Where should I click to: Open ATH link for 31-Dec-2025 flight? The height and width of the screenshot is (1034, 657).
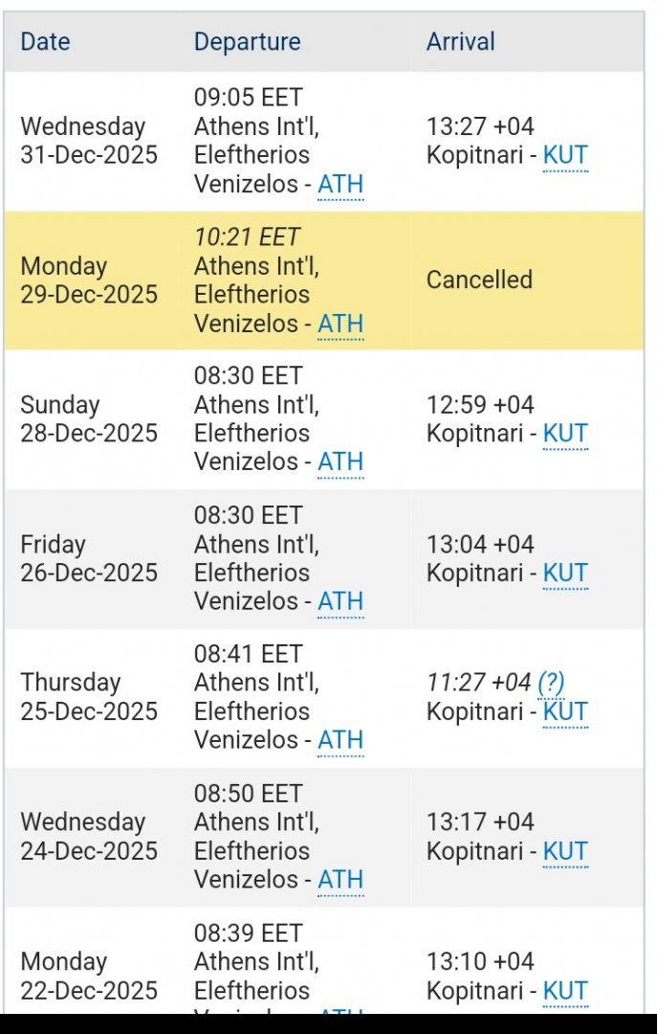click(340, 184)
